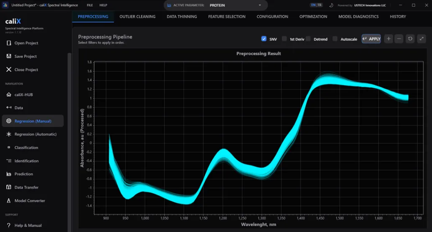
Task: Click the Wavelenght, nm axis label
Action: [x=258, y=224]
